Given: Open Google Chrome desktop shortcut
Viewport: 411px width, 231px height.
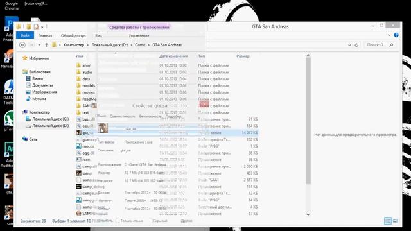Looking at the screenshot, I should (x=12, y=6).
